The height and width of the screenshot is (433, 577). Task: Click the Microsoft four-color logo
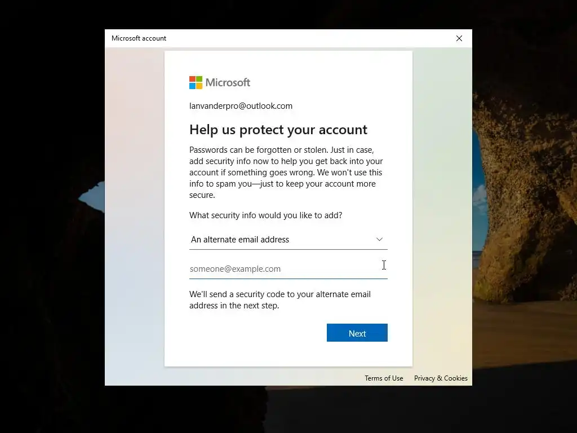tap(196, 82)
